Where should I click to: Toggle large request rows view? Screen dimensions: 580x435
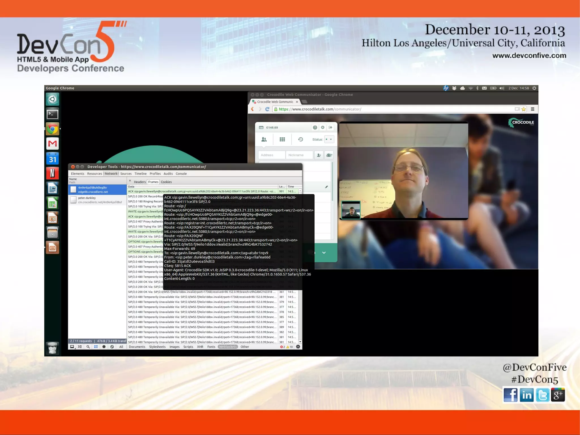pos(96,347)
